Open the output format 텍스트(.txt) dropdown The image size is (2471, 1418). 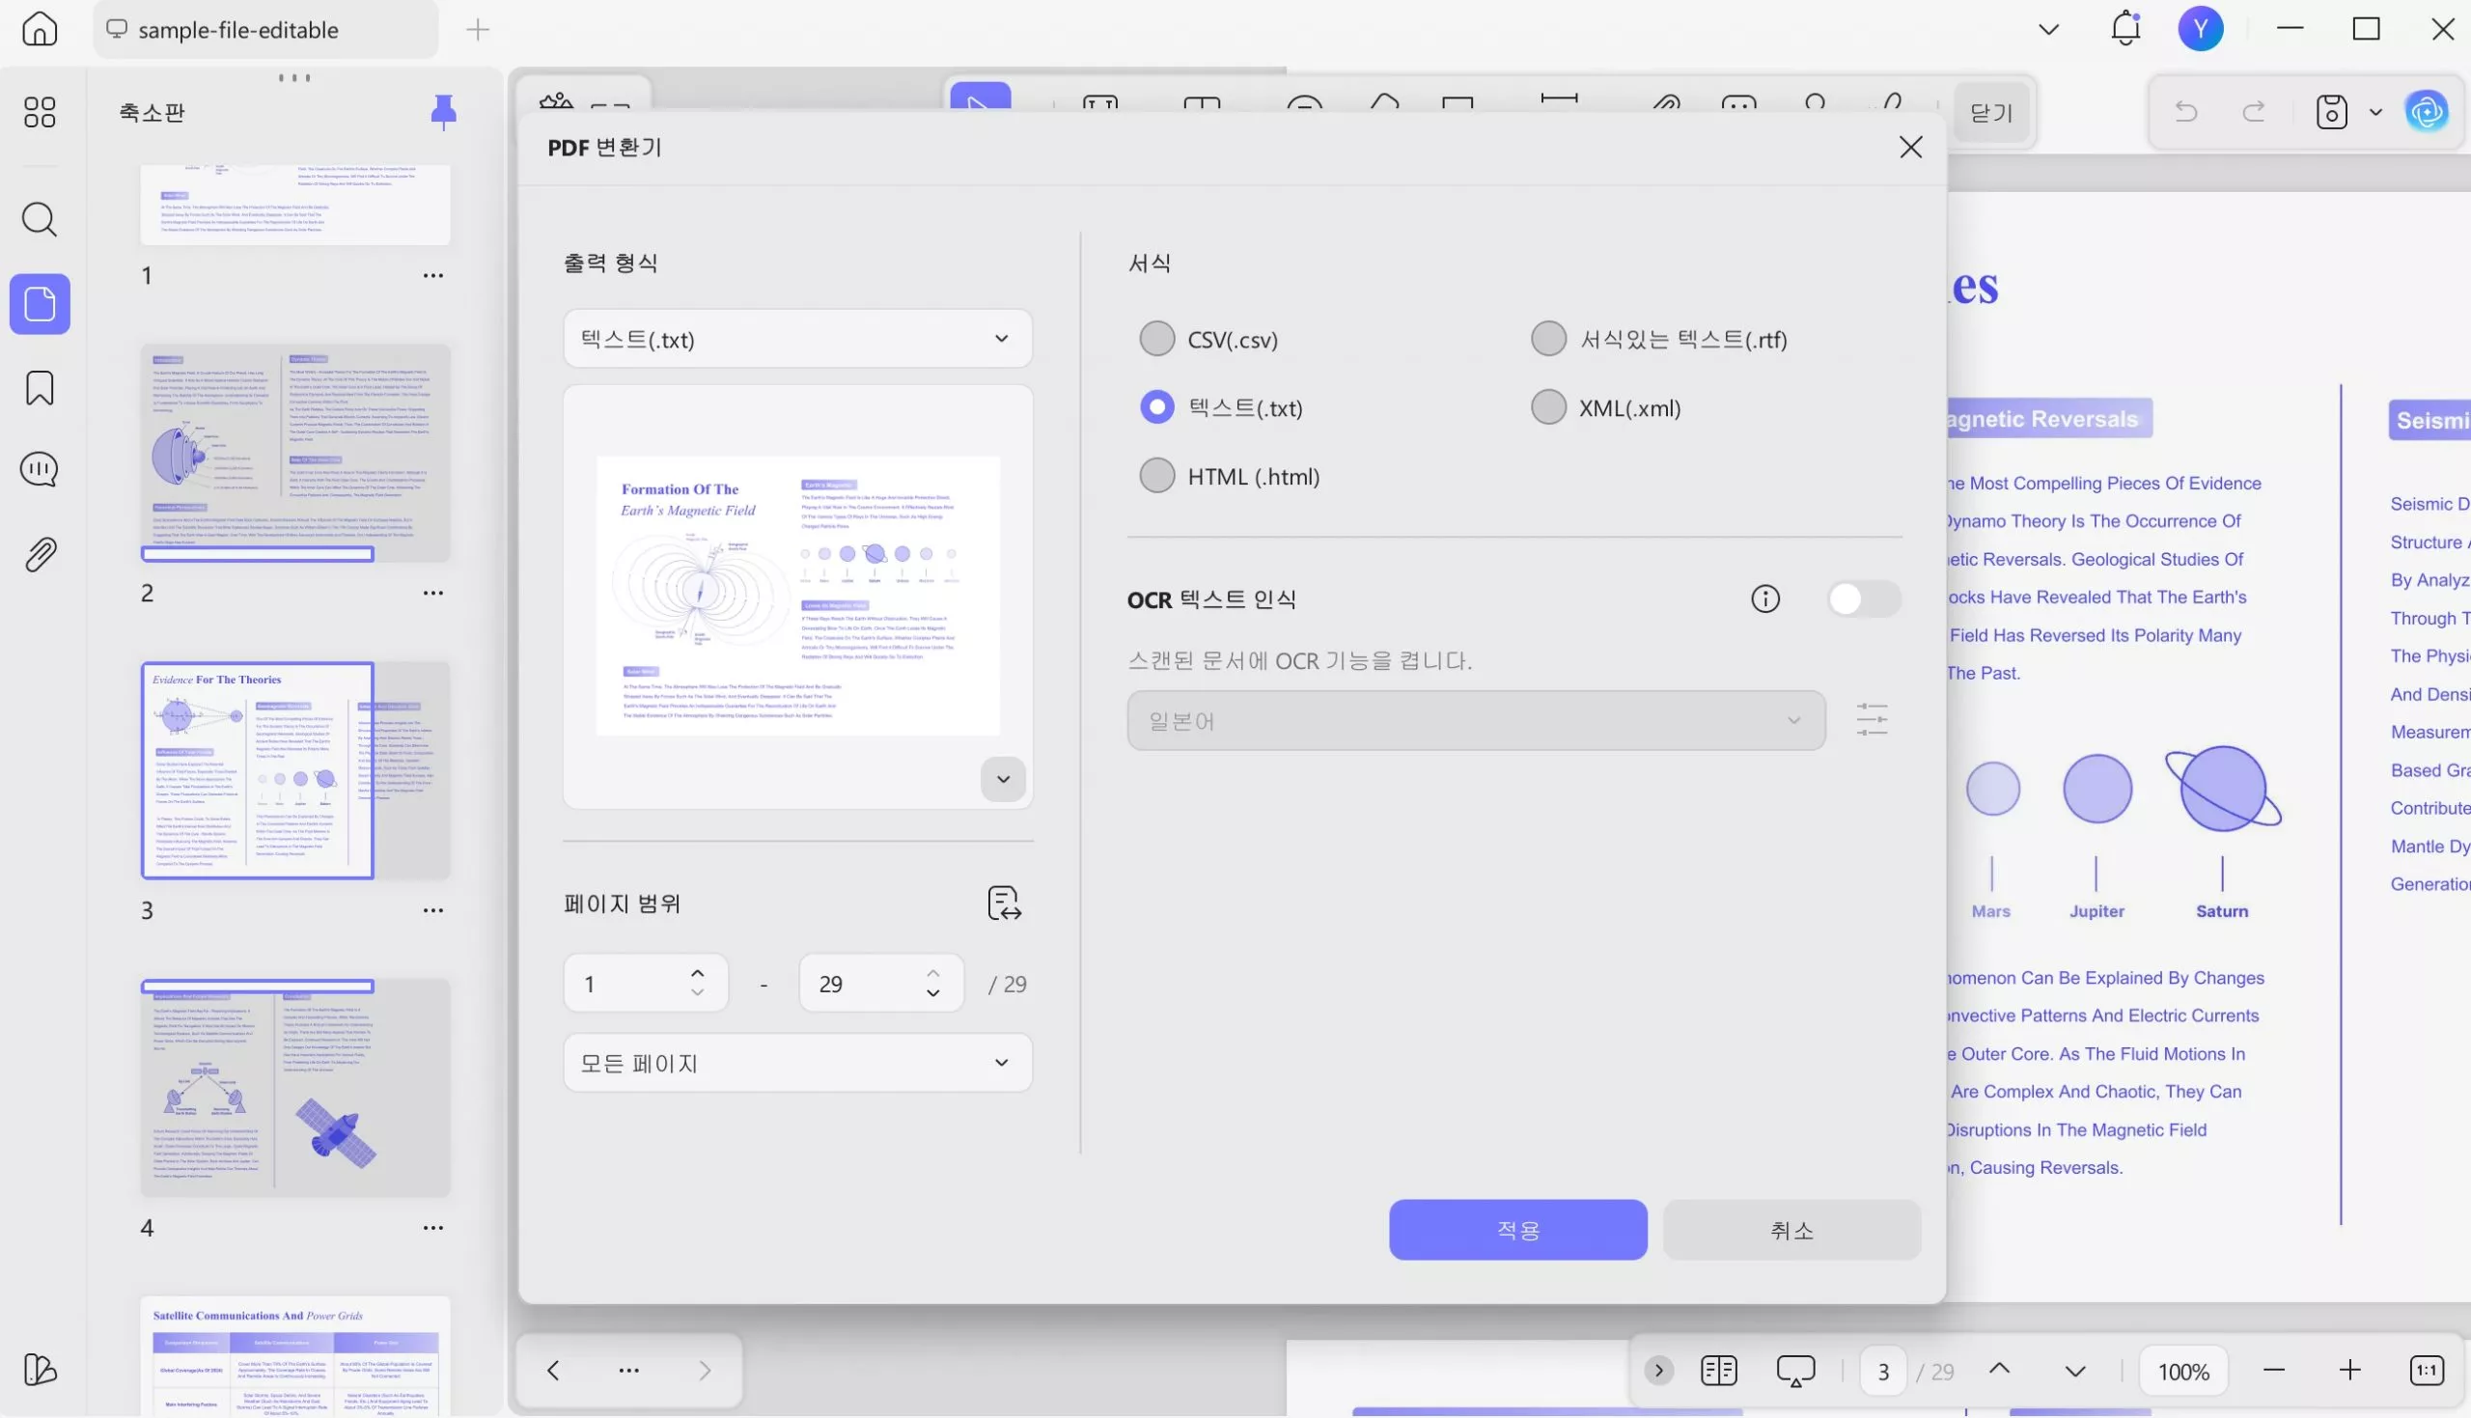click(796, 339)
